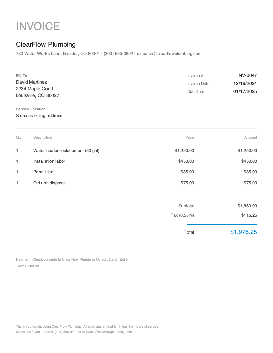
Task: Click the Description column header
Action: (x=42, y=137)
